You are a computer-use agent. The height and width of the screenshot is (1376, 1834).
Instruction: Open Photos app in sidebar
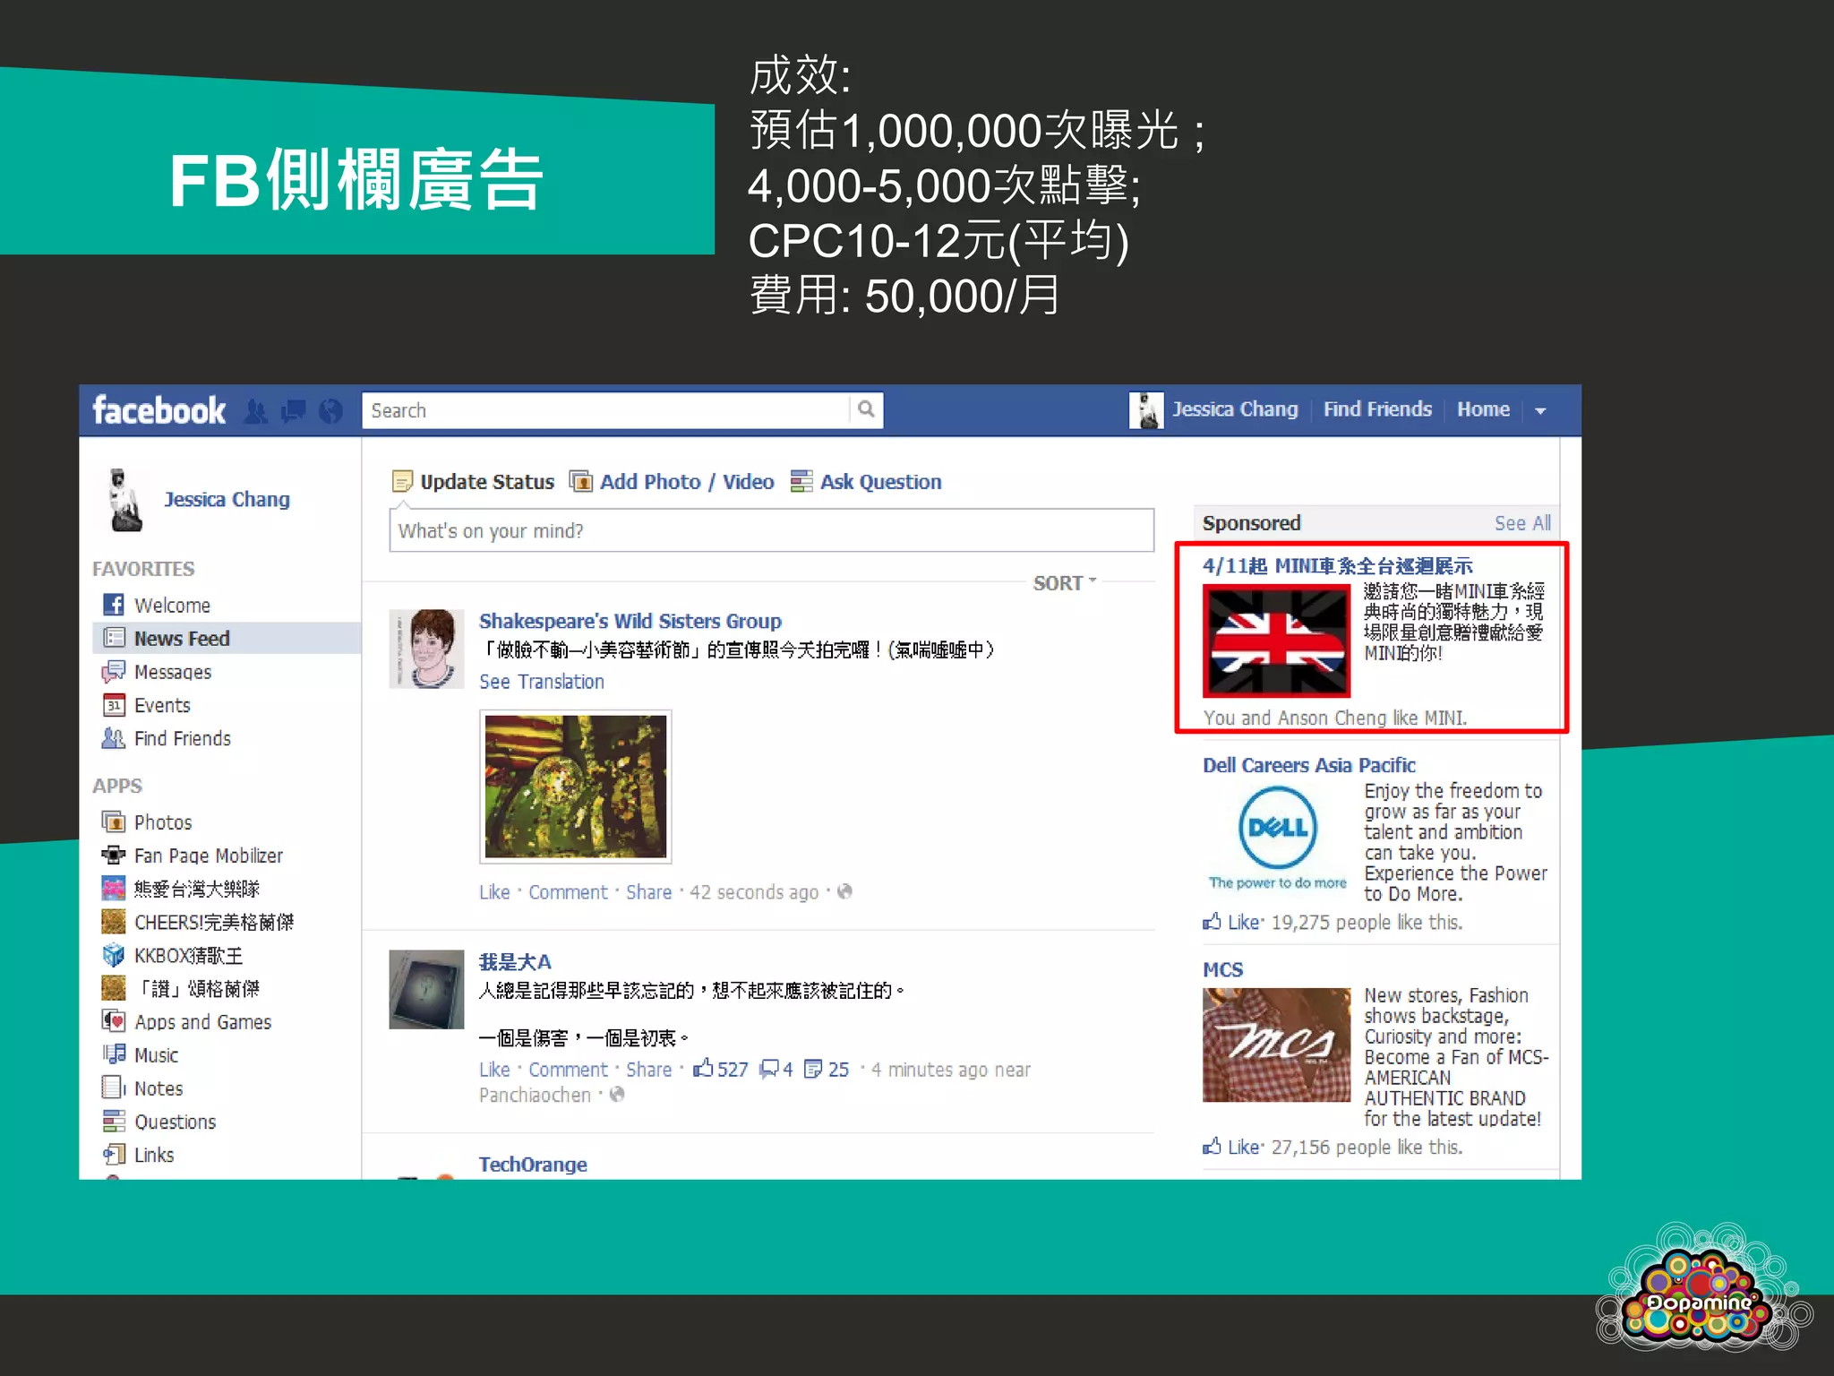click(x=148, y=821)
